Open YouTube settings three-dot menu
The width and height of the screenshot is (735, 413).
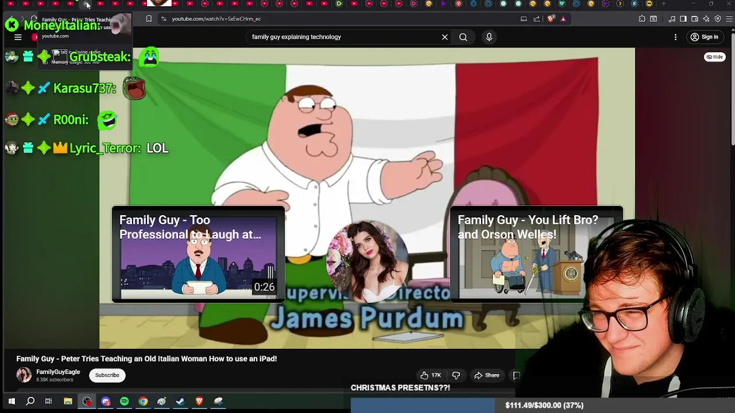[x=675, y=37]
